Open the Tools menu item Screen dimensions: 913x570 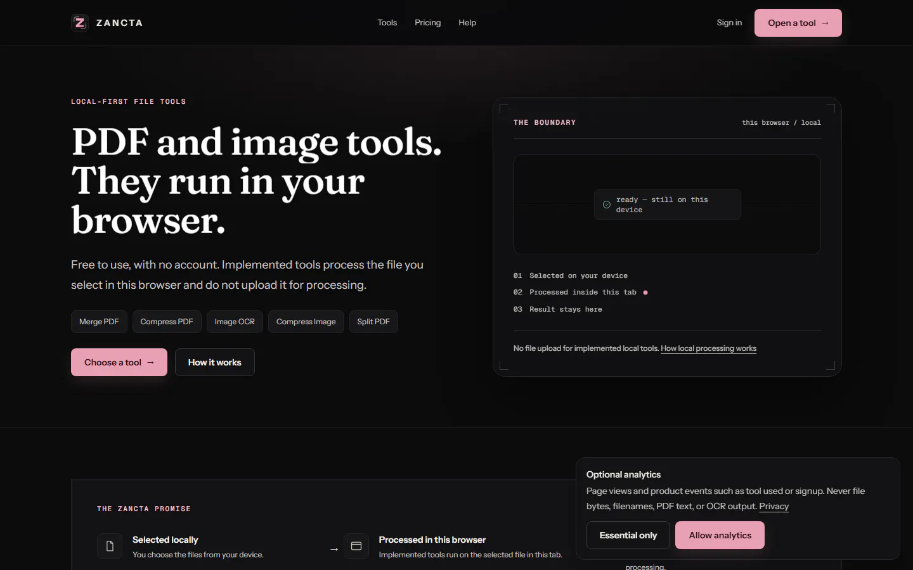pos(387,23)
